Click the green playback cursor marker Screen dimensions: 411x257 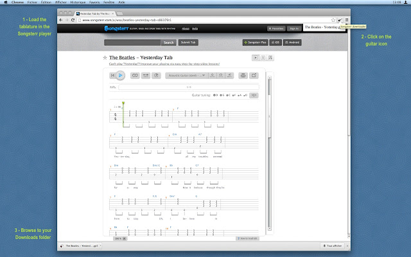click(x=123, y=103)
